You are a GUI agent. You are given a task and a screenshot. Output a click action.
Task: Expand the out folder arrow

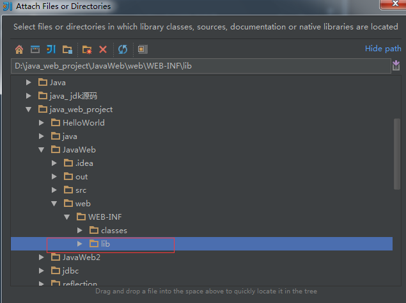pos(54,177)
